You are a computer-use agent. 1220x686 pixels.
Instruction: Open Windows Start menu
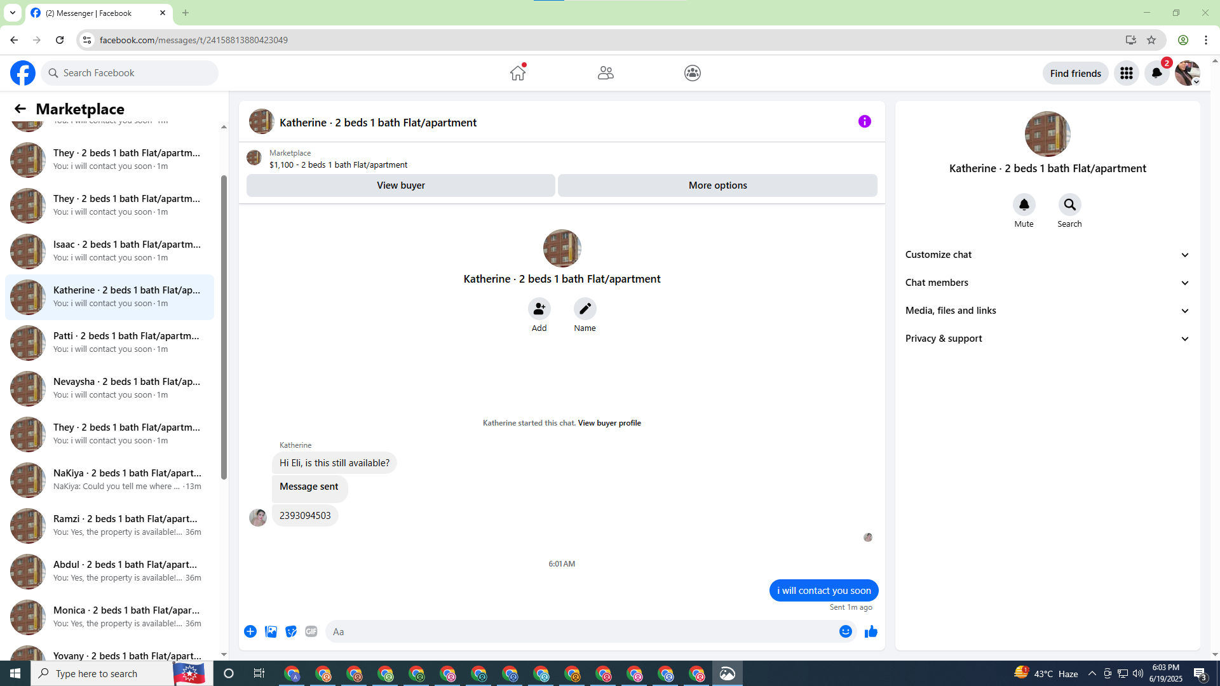click(15, 673)
